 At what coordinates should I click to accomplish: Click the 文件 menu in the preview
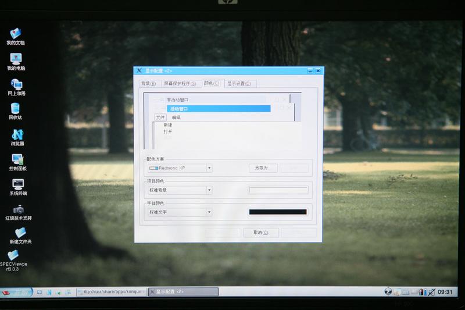pyautogui.click(x=160, y=117)
